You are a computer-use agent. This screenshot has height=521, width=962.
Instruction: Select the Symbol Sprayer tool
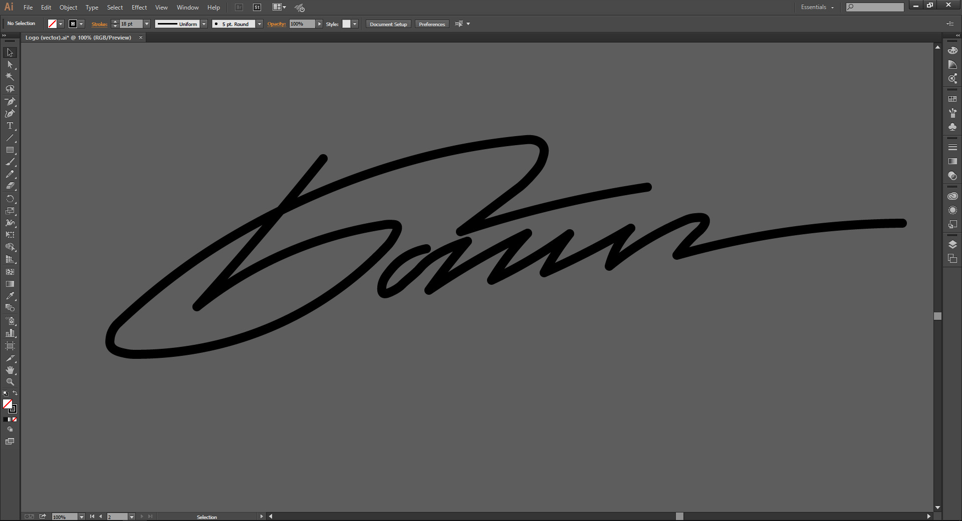click(10, 321)
